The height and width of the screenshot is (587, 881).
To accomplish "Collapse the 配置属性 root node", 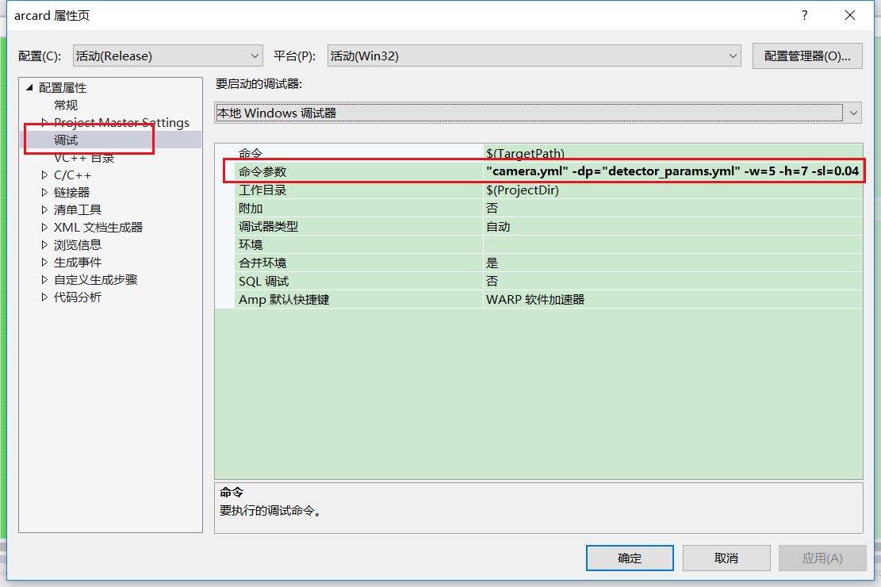I will (28, 87).
